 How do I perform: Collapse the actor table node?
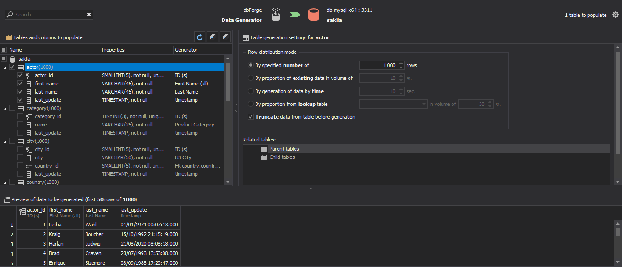tap(5, 68)
